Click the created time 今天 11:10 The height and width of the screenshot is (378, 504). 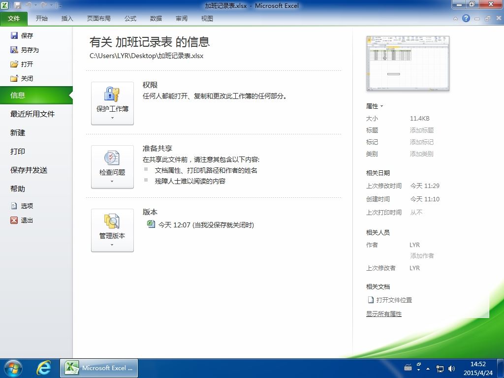pos(425,199)
